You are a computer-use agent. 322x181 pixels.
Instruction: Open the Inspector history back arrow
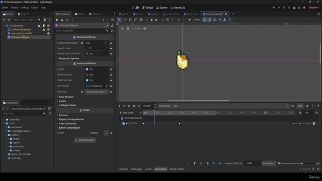[x=103, y=20]
